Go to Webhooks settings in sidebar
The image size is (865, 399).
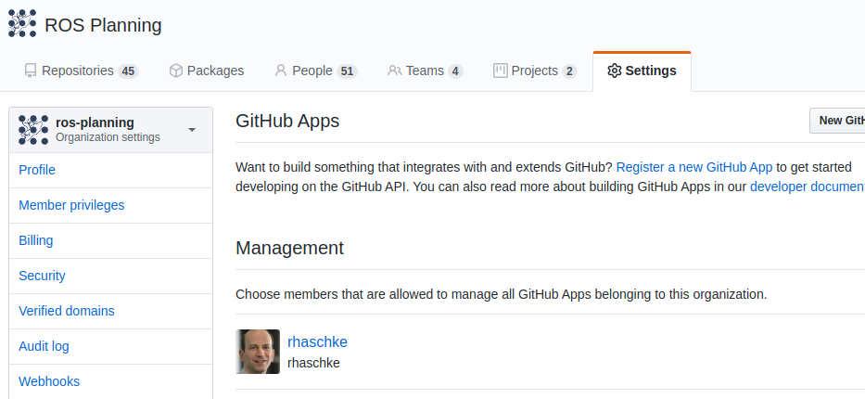click(x=49, y=382)
